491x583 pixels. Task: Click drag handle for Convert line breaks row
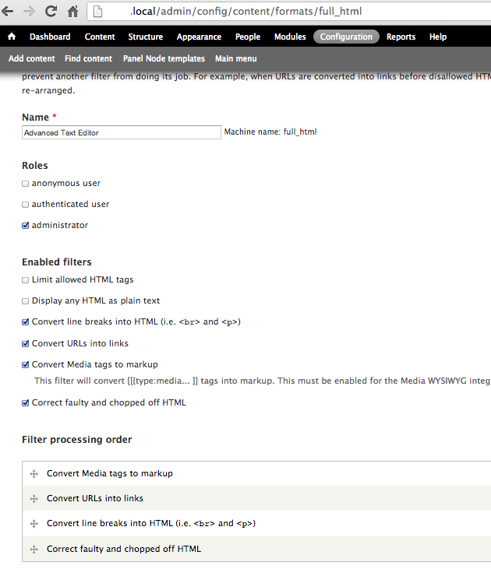tap(34, 524)
